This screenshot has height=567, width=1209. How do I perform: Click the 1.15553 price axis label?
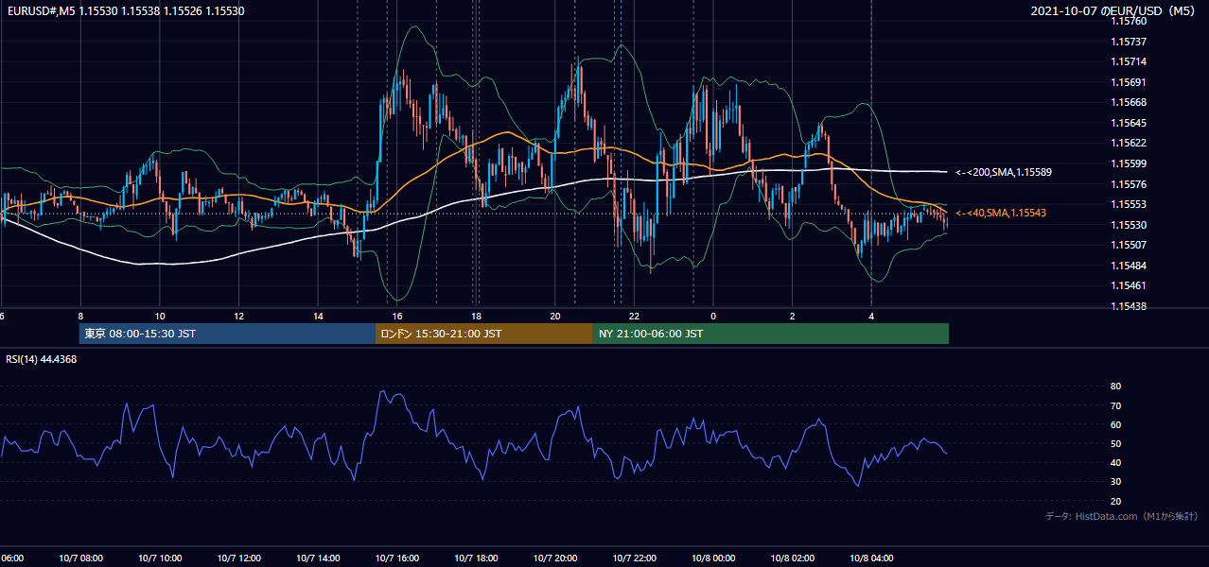[x=1129, y=205]
